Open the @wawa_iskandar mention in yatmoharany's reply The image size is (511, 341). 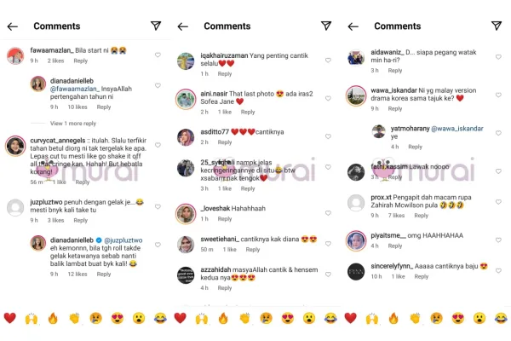coord(456,129)
